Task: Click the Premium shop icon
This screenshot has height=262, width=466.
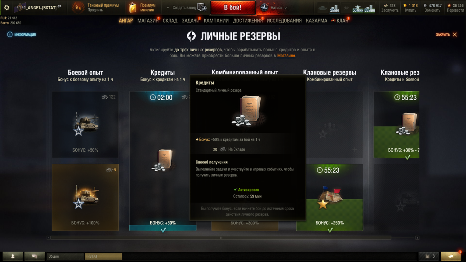Action: 133,7
